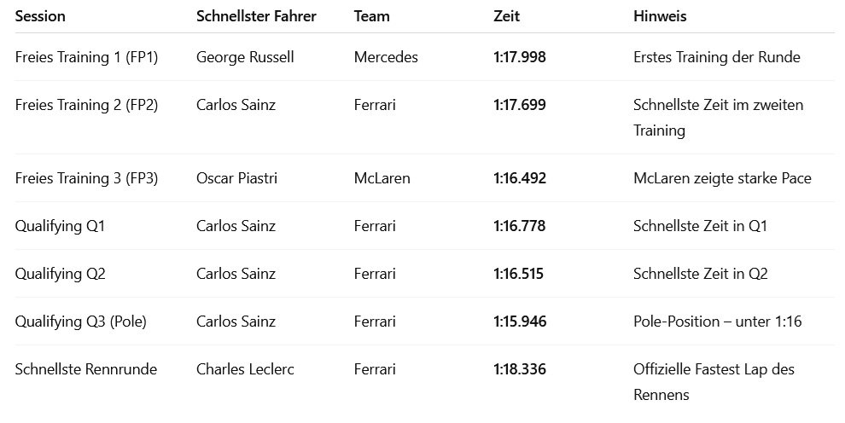Select the Oscar Piastri driver cell
This screenshot has height=423, width=845.
pyautogui.click(x=236, y=178)
